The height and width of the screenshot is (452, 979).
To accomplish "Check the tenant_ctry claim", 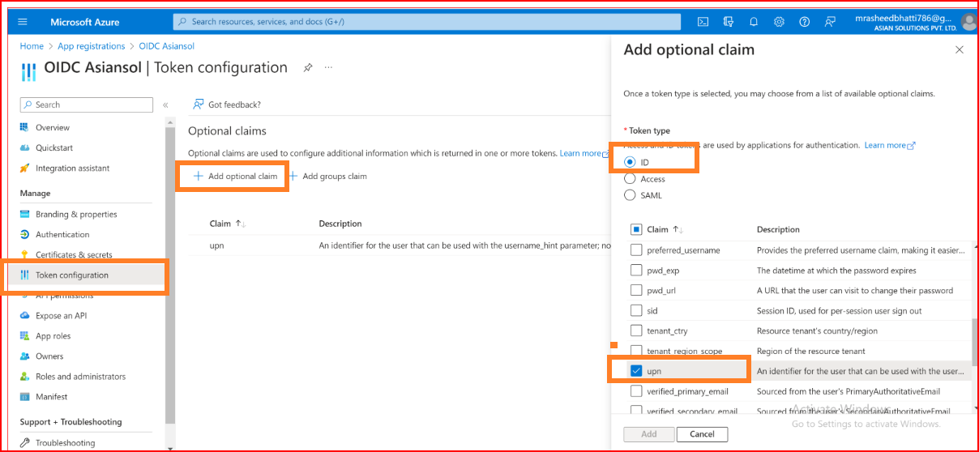I will pos(636,331).
